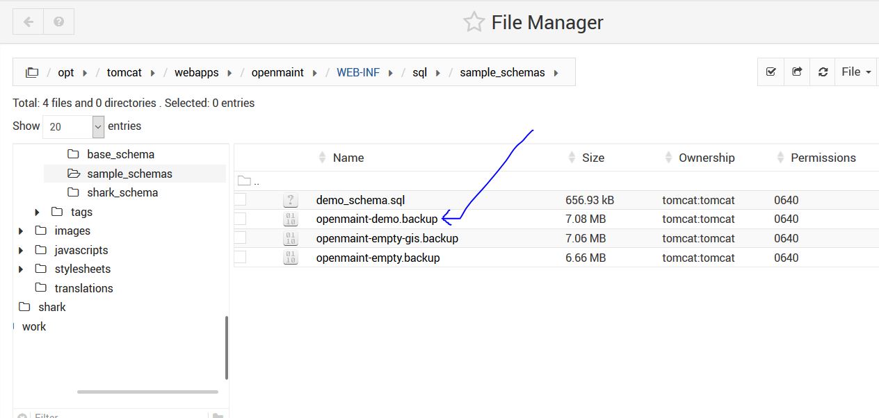This screenshot has width=879, height=418.
Task: Navigate to WEB-INF in breadcrumb
Action: [357, 72]
